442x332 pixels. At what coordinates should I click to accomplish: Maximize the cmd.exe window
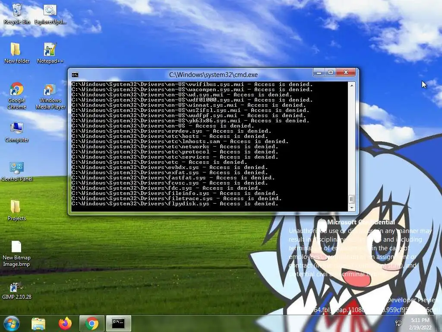point(330,73)
